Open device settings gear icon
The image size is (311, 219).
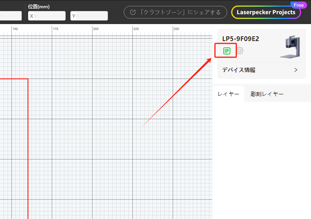point(239,51)
